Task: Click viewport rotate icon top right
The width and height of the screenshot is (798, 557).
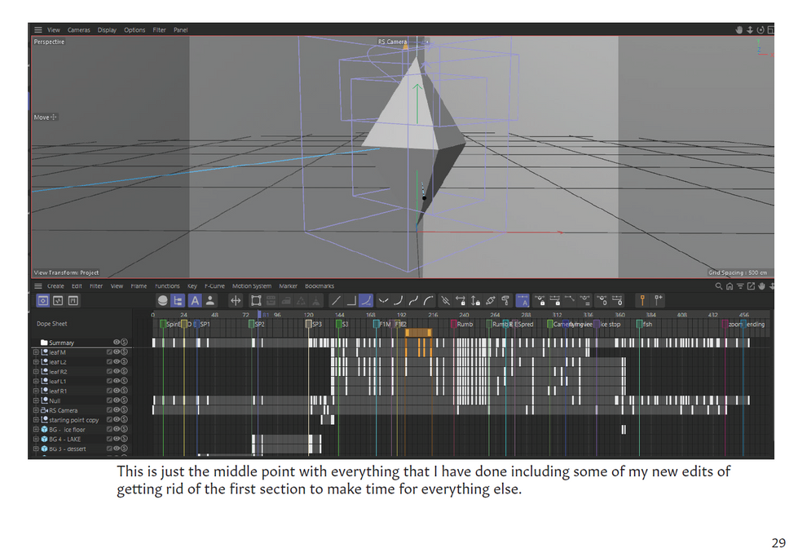Action: tap(761, 30)
